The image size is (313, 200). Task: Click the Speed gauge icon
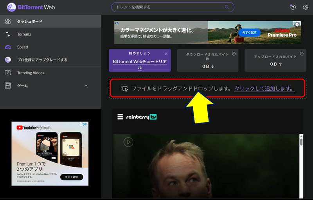[8, 47]
